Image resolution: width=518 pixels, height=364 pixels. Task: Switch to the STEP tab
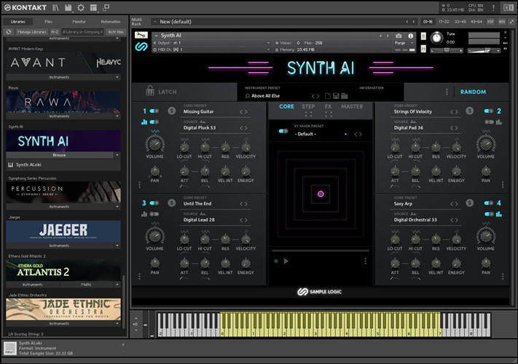click(x=308, y=107)
